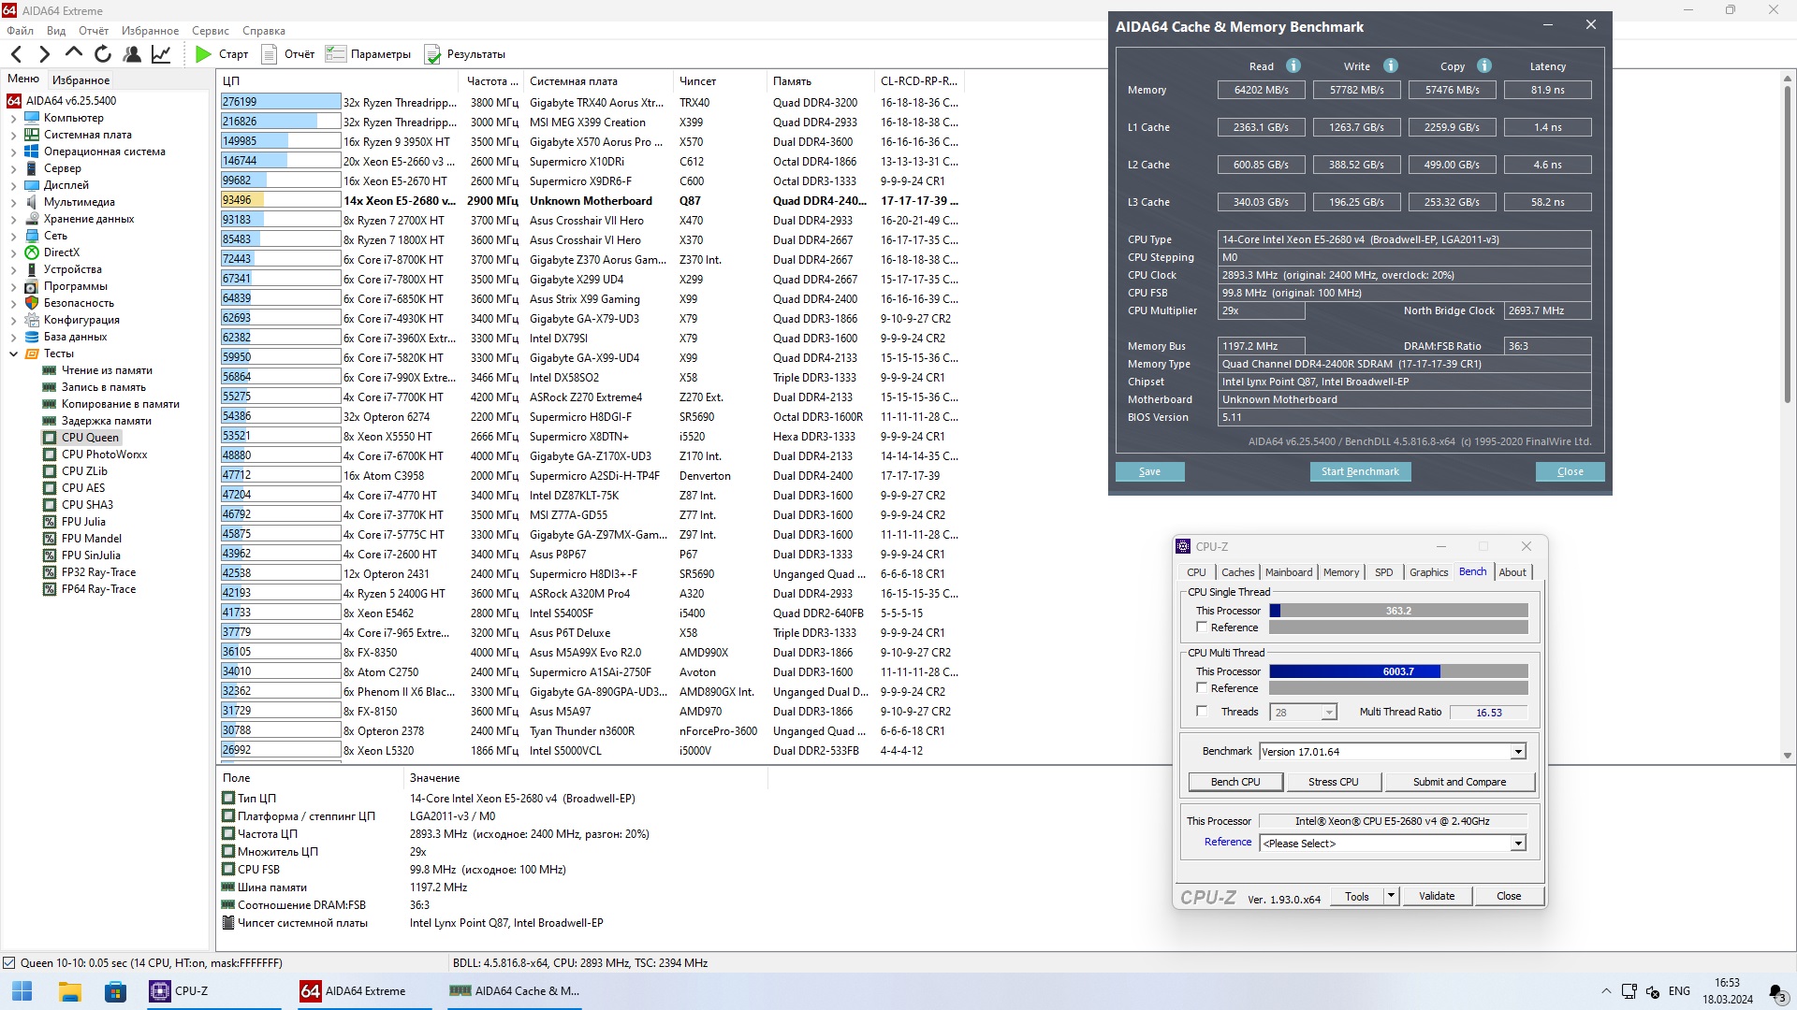Select FPU Julia test

pos(83,522)
